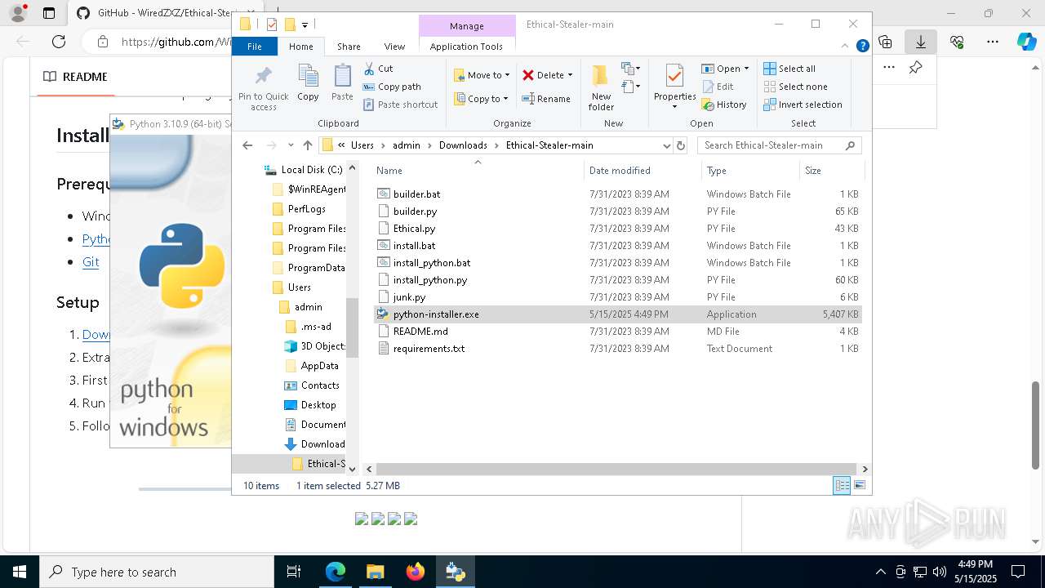Navigate back with Explorer back arrow

point(247,145)
